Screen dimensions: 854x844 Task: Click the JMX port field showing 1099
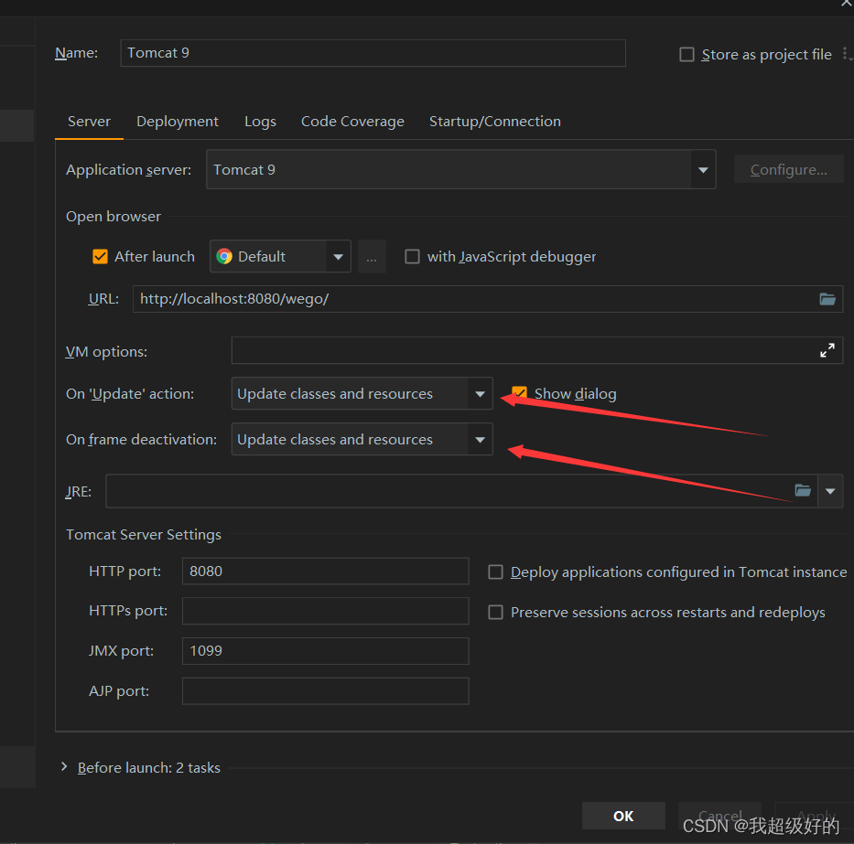coord(326,651)
